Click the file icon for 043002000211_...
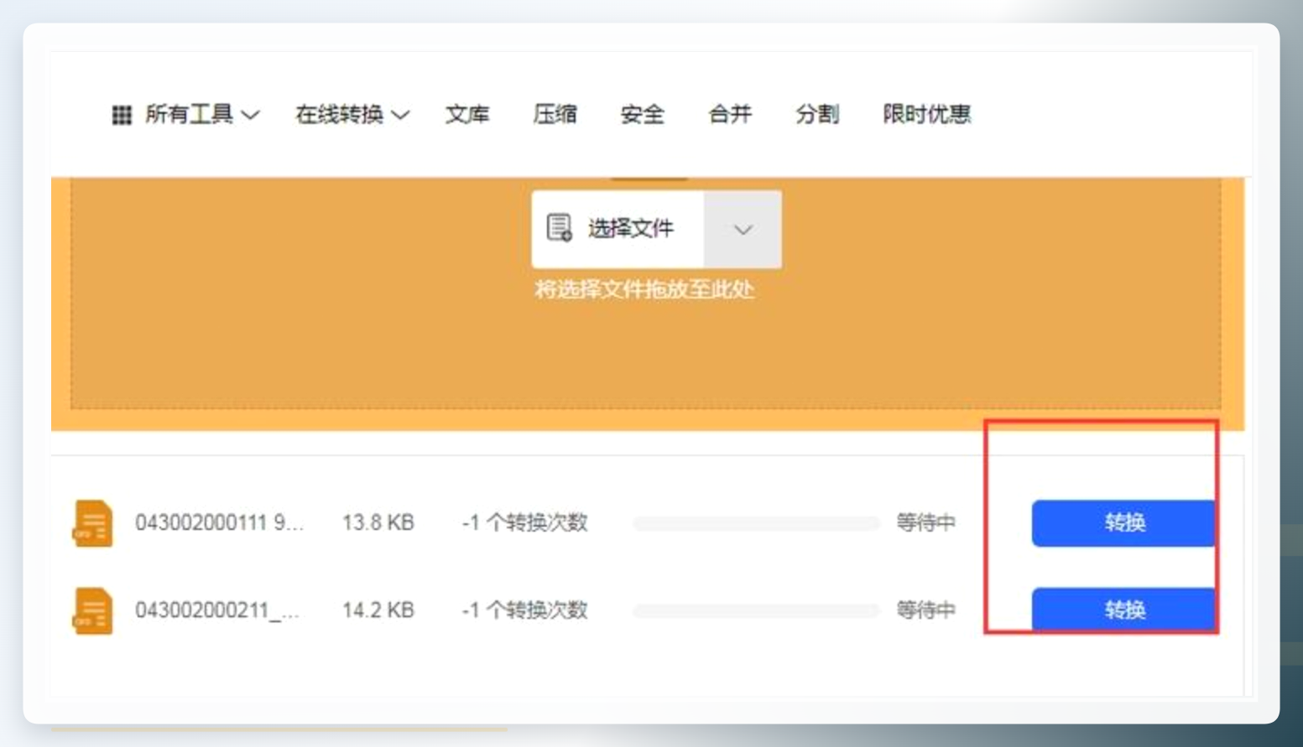 coord(92,610)
